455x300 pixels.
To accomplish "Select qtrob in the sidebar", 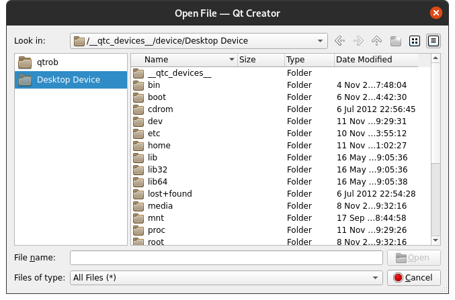I will (47, 63).
